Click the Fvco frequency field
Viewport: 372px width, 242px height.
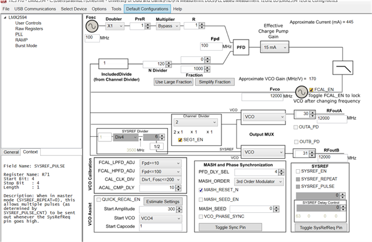[x=262, y=97]
